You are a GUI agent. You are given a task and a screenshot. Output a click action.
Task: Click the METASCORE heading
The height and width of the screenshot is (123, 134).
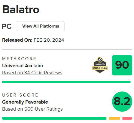[19, 59]
